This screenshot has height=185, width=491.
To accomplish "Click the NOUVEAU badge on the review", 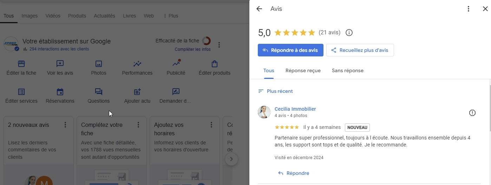I will [357, 128].
